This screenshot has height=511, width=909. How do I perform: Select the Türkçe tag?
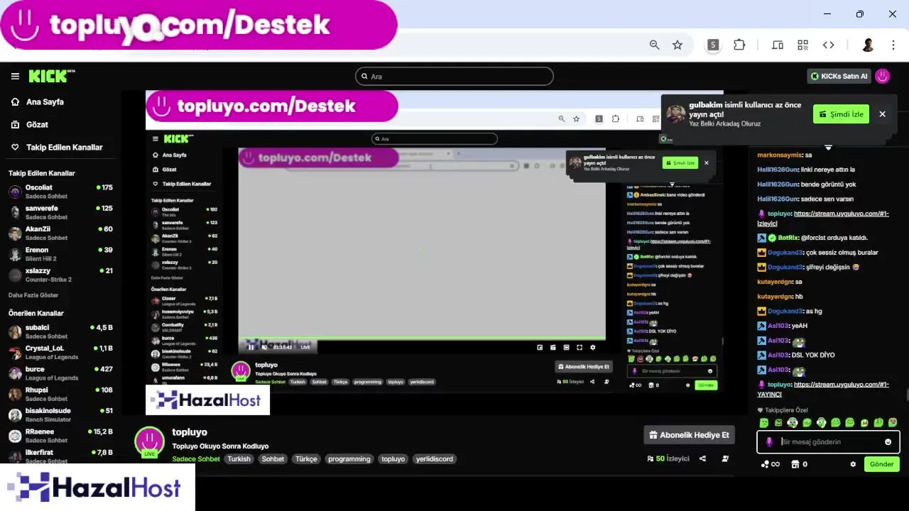point(306,458)
